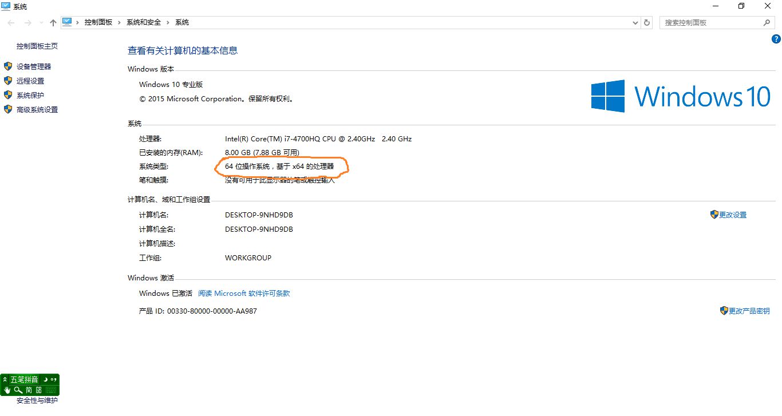782x416 pixels.
Task: Expand chevron after 系统和安全 breadcrumb
Action: pyautogui.click(x=168, y=22)
